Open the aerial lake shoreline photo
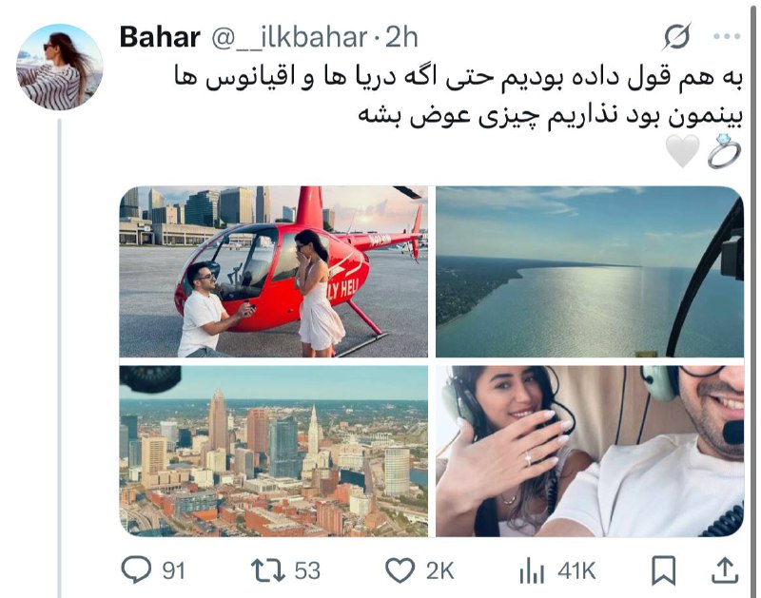The height and width of the screenshot is (598, 761). [x=590, y=272]
